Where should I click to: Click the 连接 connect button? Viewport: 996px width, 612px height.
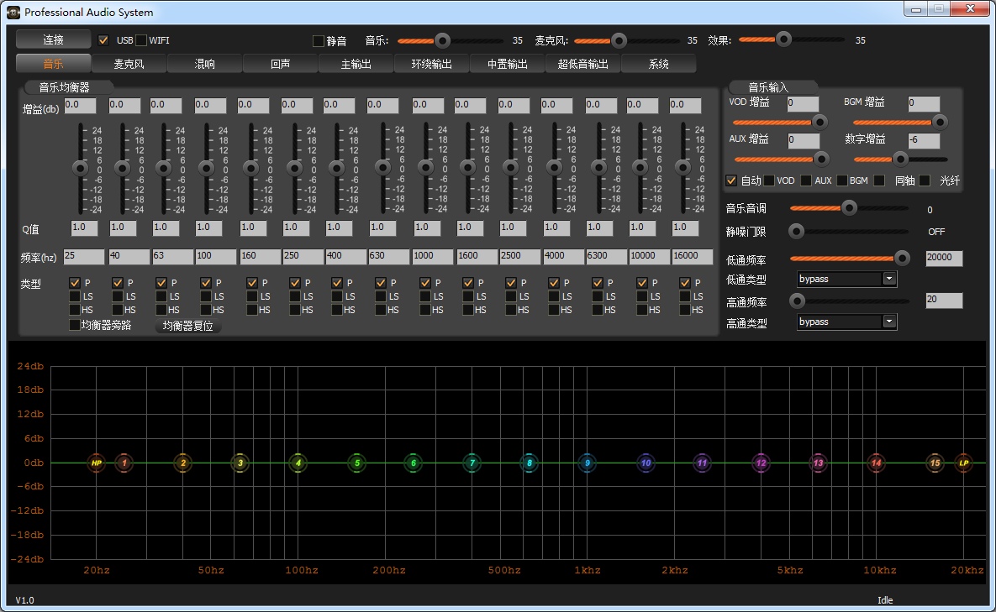53,39
